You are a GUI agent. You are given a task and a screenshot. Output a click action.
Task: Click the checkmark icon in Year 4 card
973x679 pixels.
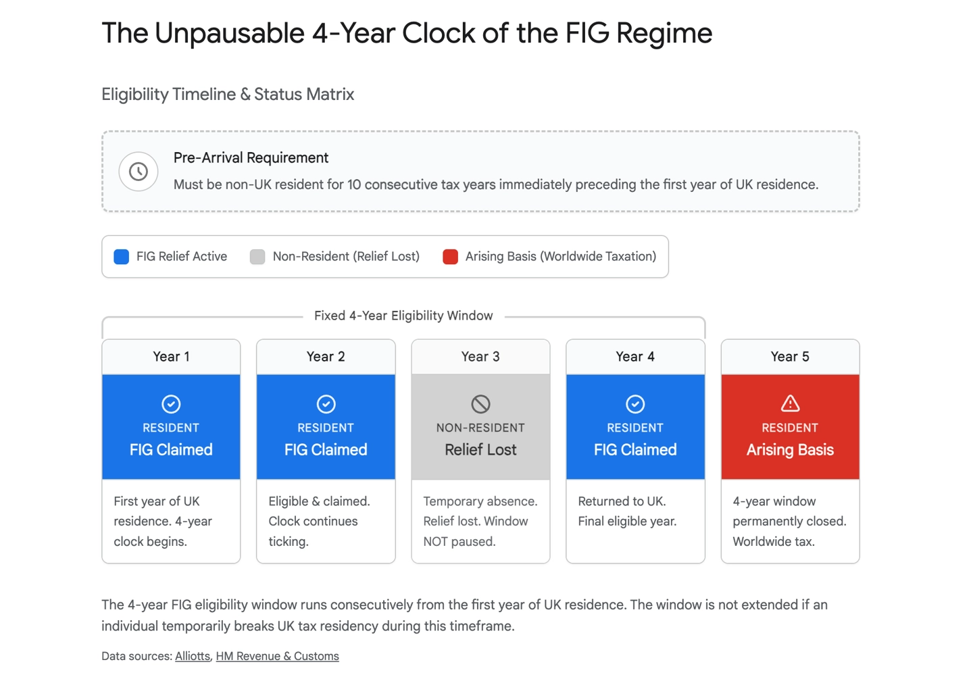[635, 404]
